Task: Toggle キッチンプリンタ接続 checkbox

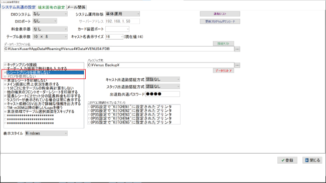Action: [6, 65]
